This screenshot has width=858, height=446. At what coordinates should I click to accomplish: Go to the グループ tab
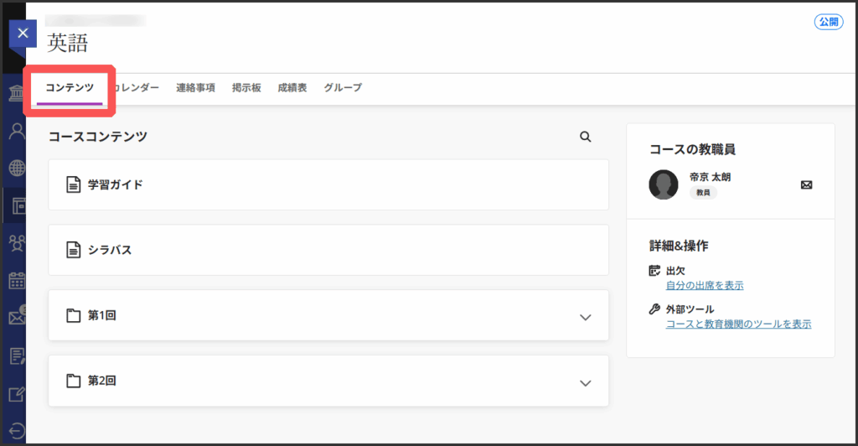tap(343, 88)
